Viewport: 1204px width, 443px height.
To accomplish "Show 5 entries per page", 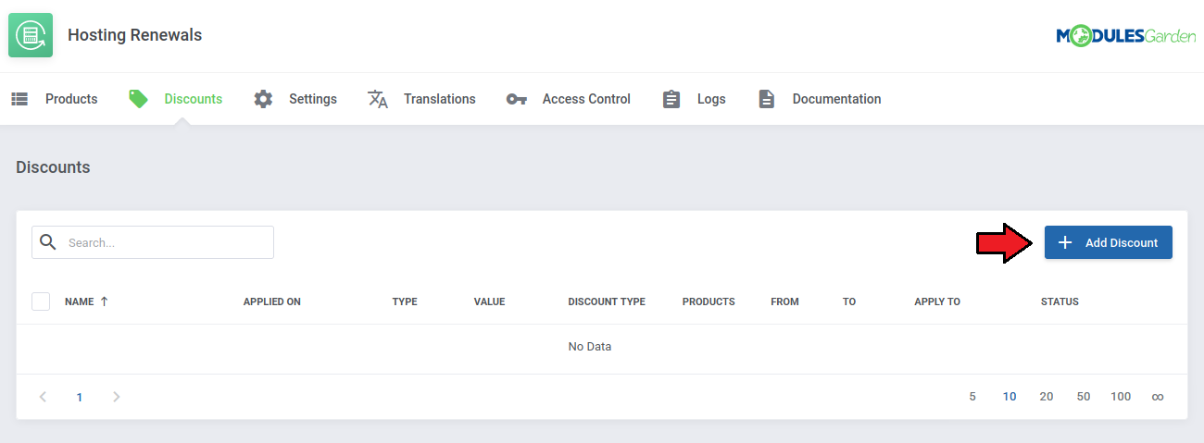I will (x=972, y=397).
